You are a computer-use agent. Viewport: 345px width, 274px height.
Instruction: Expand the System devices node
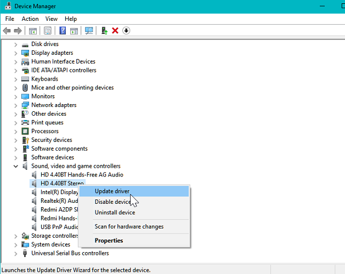coord(15,245)
